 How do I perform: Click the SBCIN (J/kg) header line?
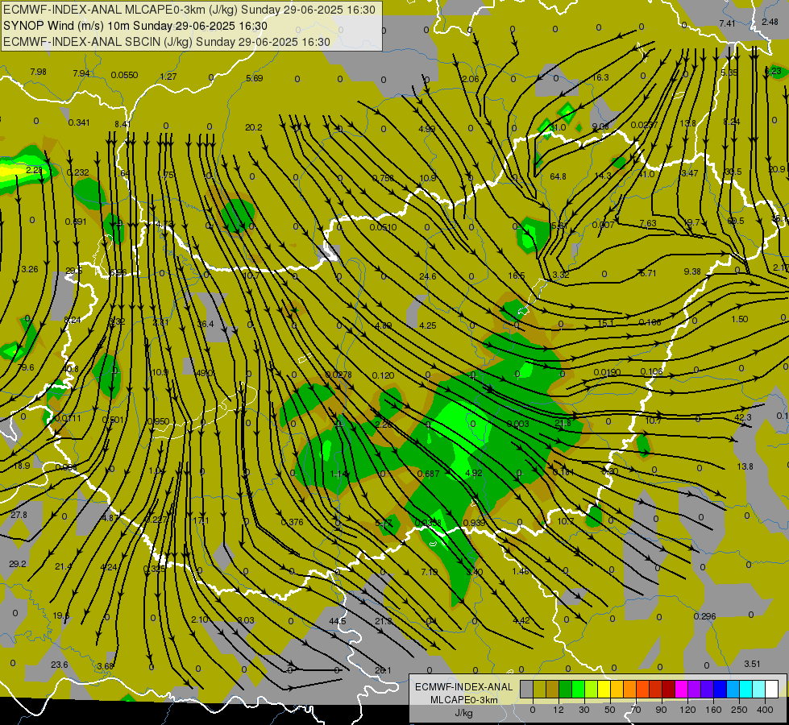[167, 42]
